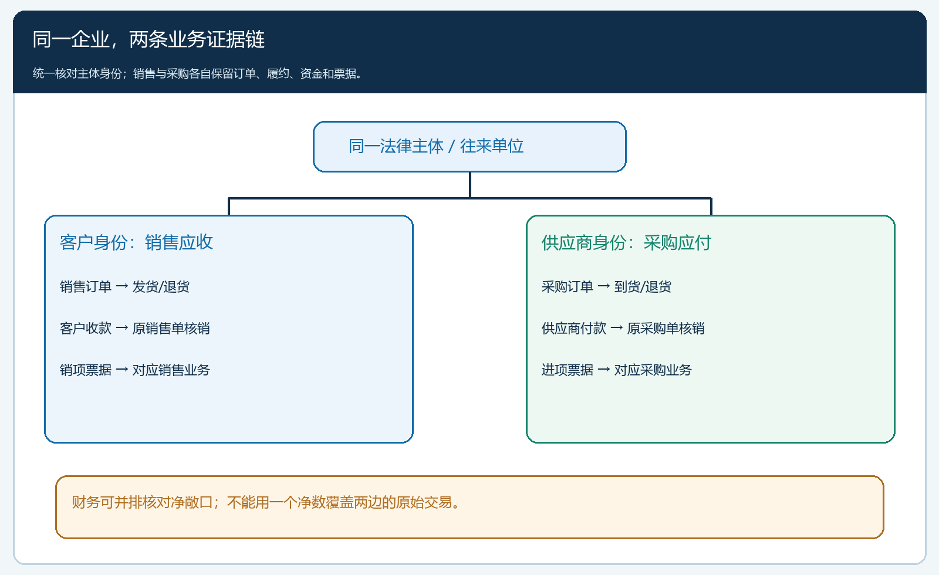Select the line 销售订单 → 发货/退货
This screenshot has width=939, height=575.
124,286
